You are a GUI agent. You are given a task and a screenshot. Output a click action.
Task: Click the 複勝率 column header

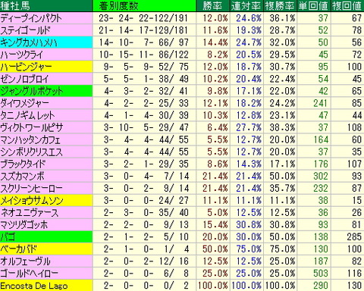[x=280, y=5]
